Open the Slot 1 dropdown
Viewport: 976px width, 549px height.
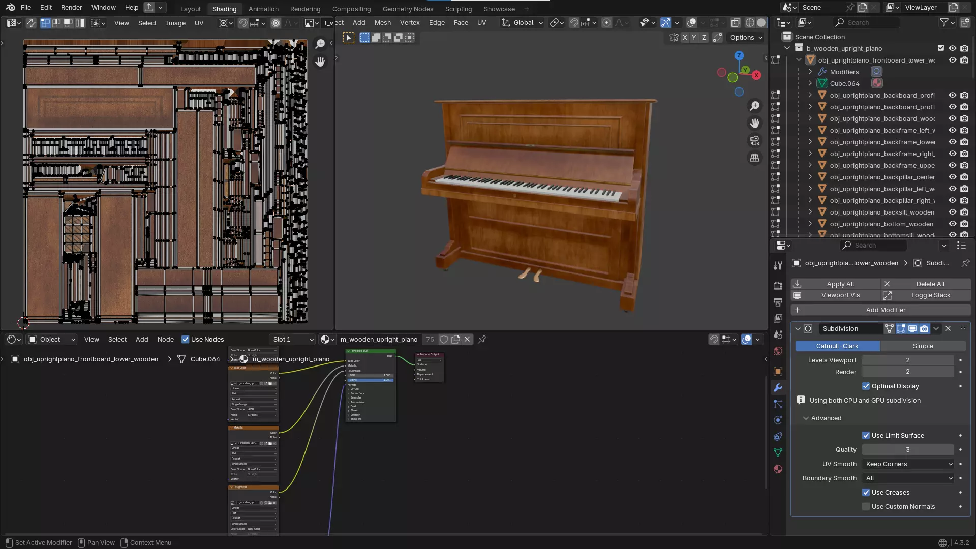click(x=293, y=339)
